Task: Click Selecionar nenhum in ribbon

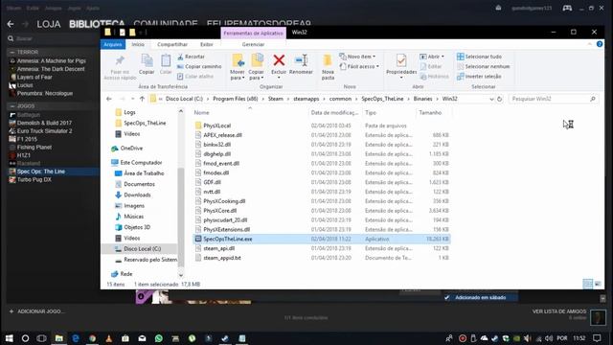Action: pos(484,66)
